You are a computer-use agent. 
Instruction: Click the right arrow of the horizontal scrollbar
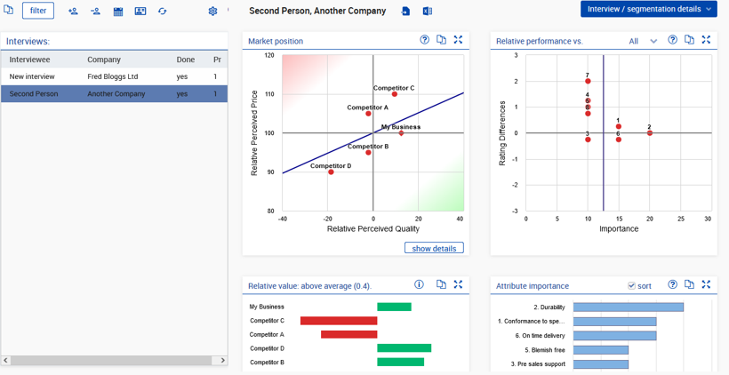pos(222,361)
